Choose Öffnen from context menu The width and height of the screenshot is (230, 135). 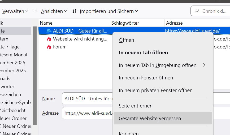pos(127,40)
